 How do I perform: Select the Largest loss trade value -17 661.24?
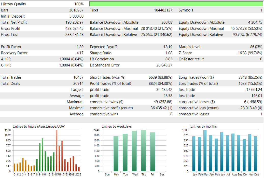coord(253,90)
